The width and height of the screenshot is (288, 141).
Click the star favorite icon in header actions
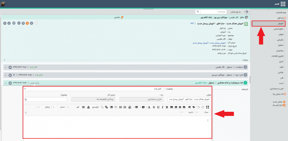click(x=19, y=23)
